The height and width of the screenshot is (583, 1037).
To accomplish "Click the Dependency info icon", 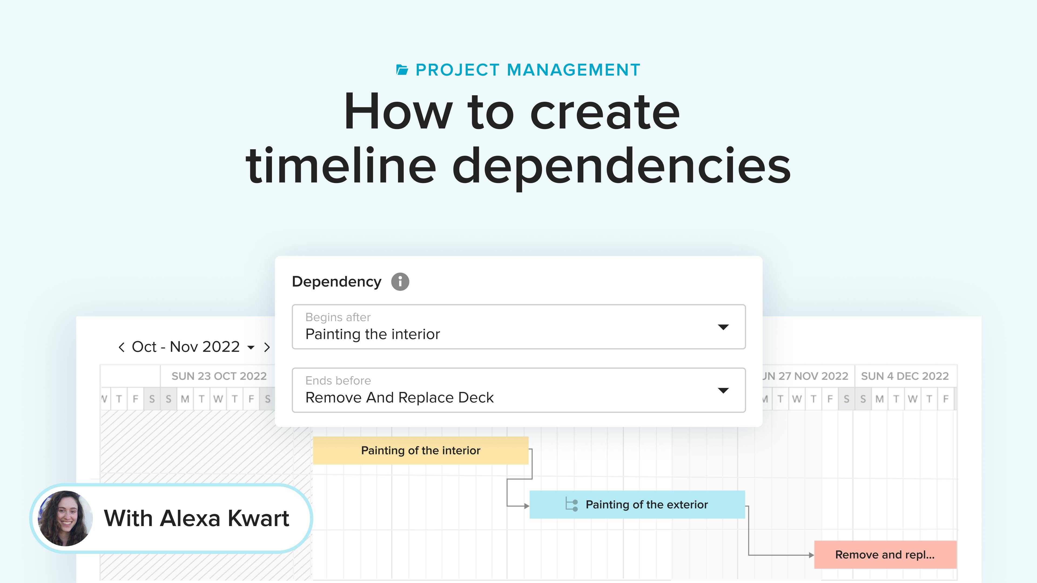I will [400, 282].
